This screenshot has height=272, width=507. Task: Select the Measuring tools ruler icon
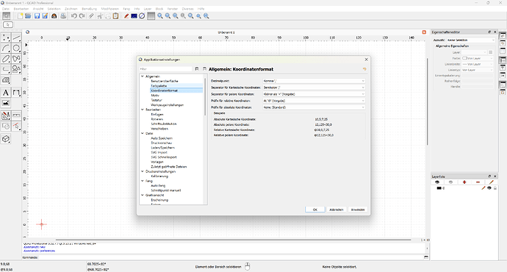(x=16, y=115)
